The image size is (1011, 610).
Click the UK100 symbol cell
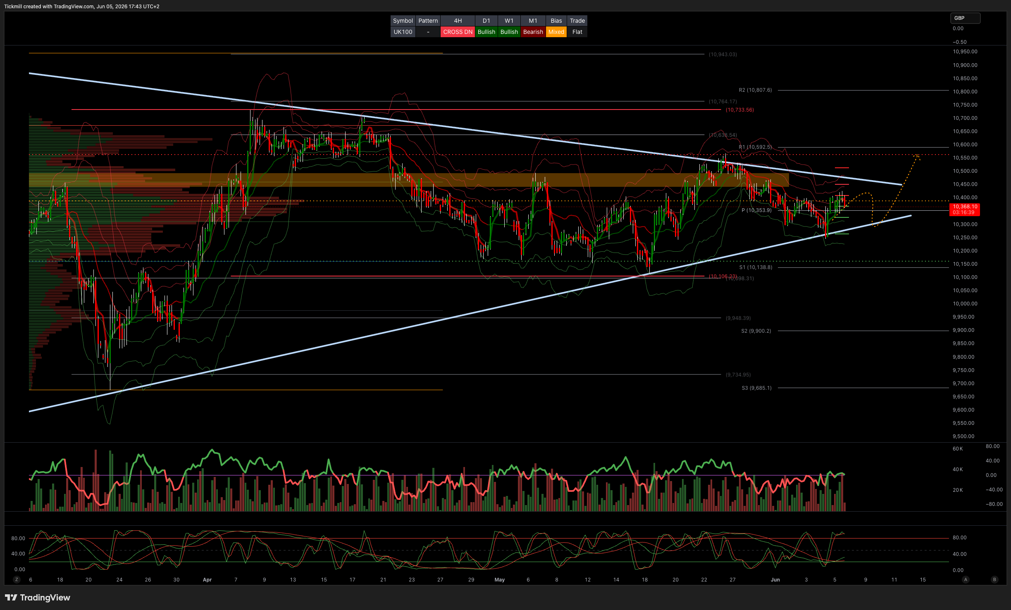coord(403,32)
